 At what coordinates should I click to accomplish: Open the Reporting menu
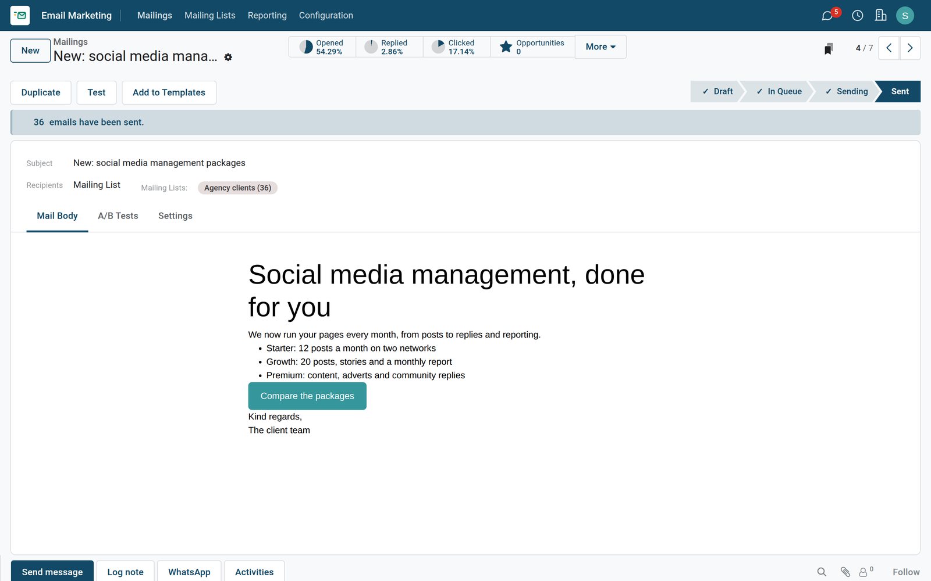pos(267,16)
